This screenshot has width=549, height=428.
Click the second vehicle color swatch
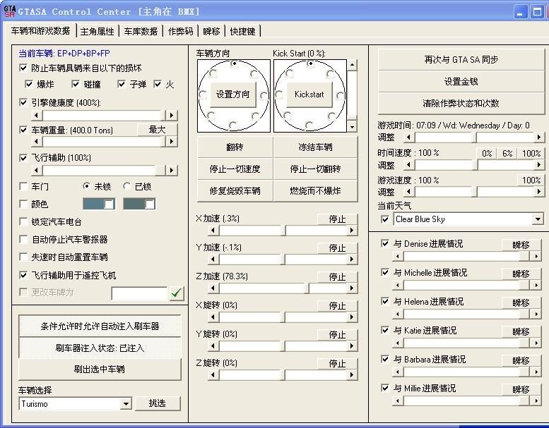[139, 204]
